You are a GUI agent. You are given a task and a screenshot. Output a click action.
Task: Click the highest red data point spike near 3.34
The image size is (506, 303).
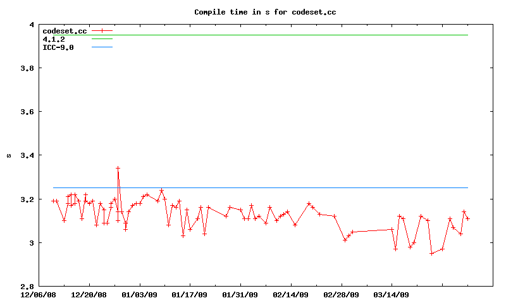[x=118, y=169]
